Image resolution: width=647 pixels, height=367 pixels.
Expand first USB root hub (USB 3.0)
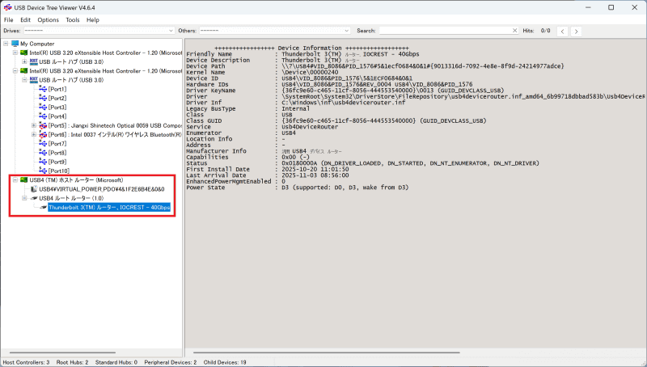(24, 61)
